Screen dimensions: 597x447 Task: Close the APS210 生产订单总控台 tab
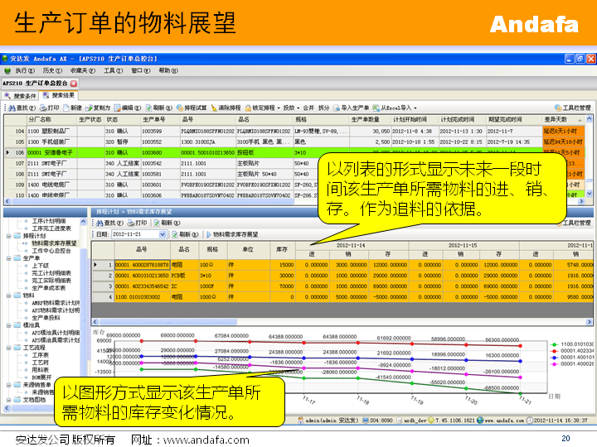tap(74, 84)
